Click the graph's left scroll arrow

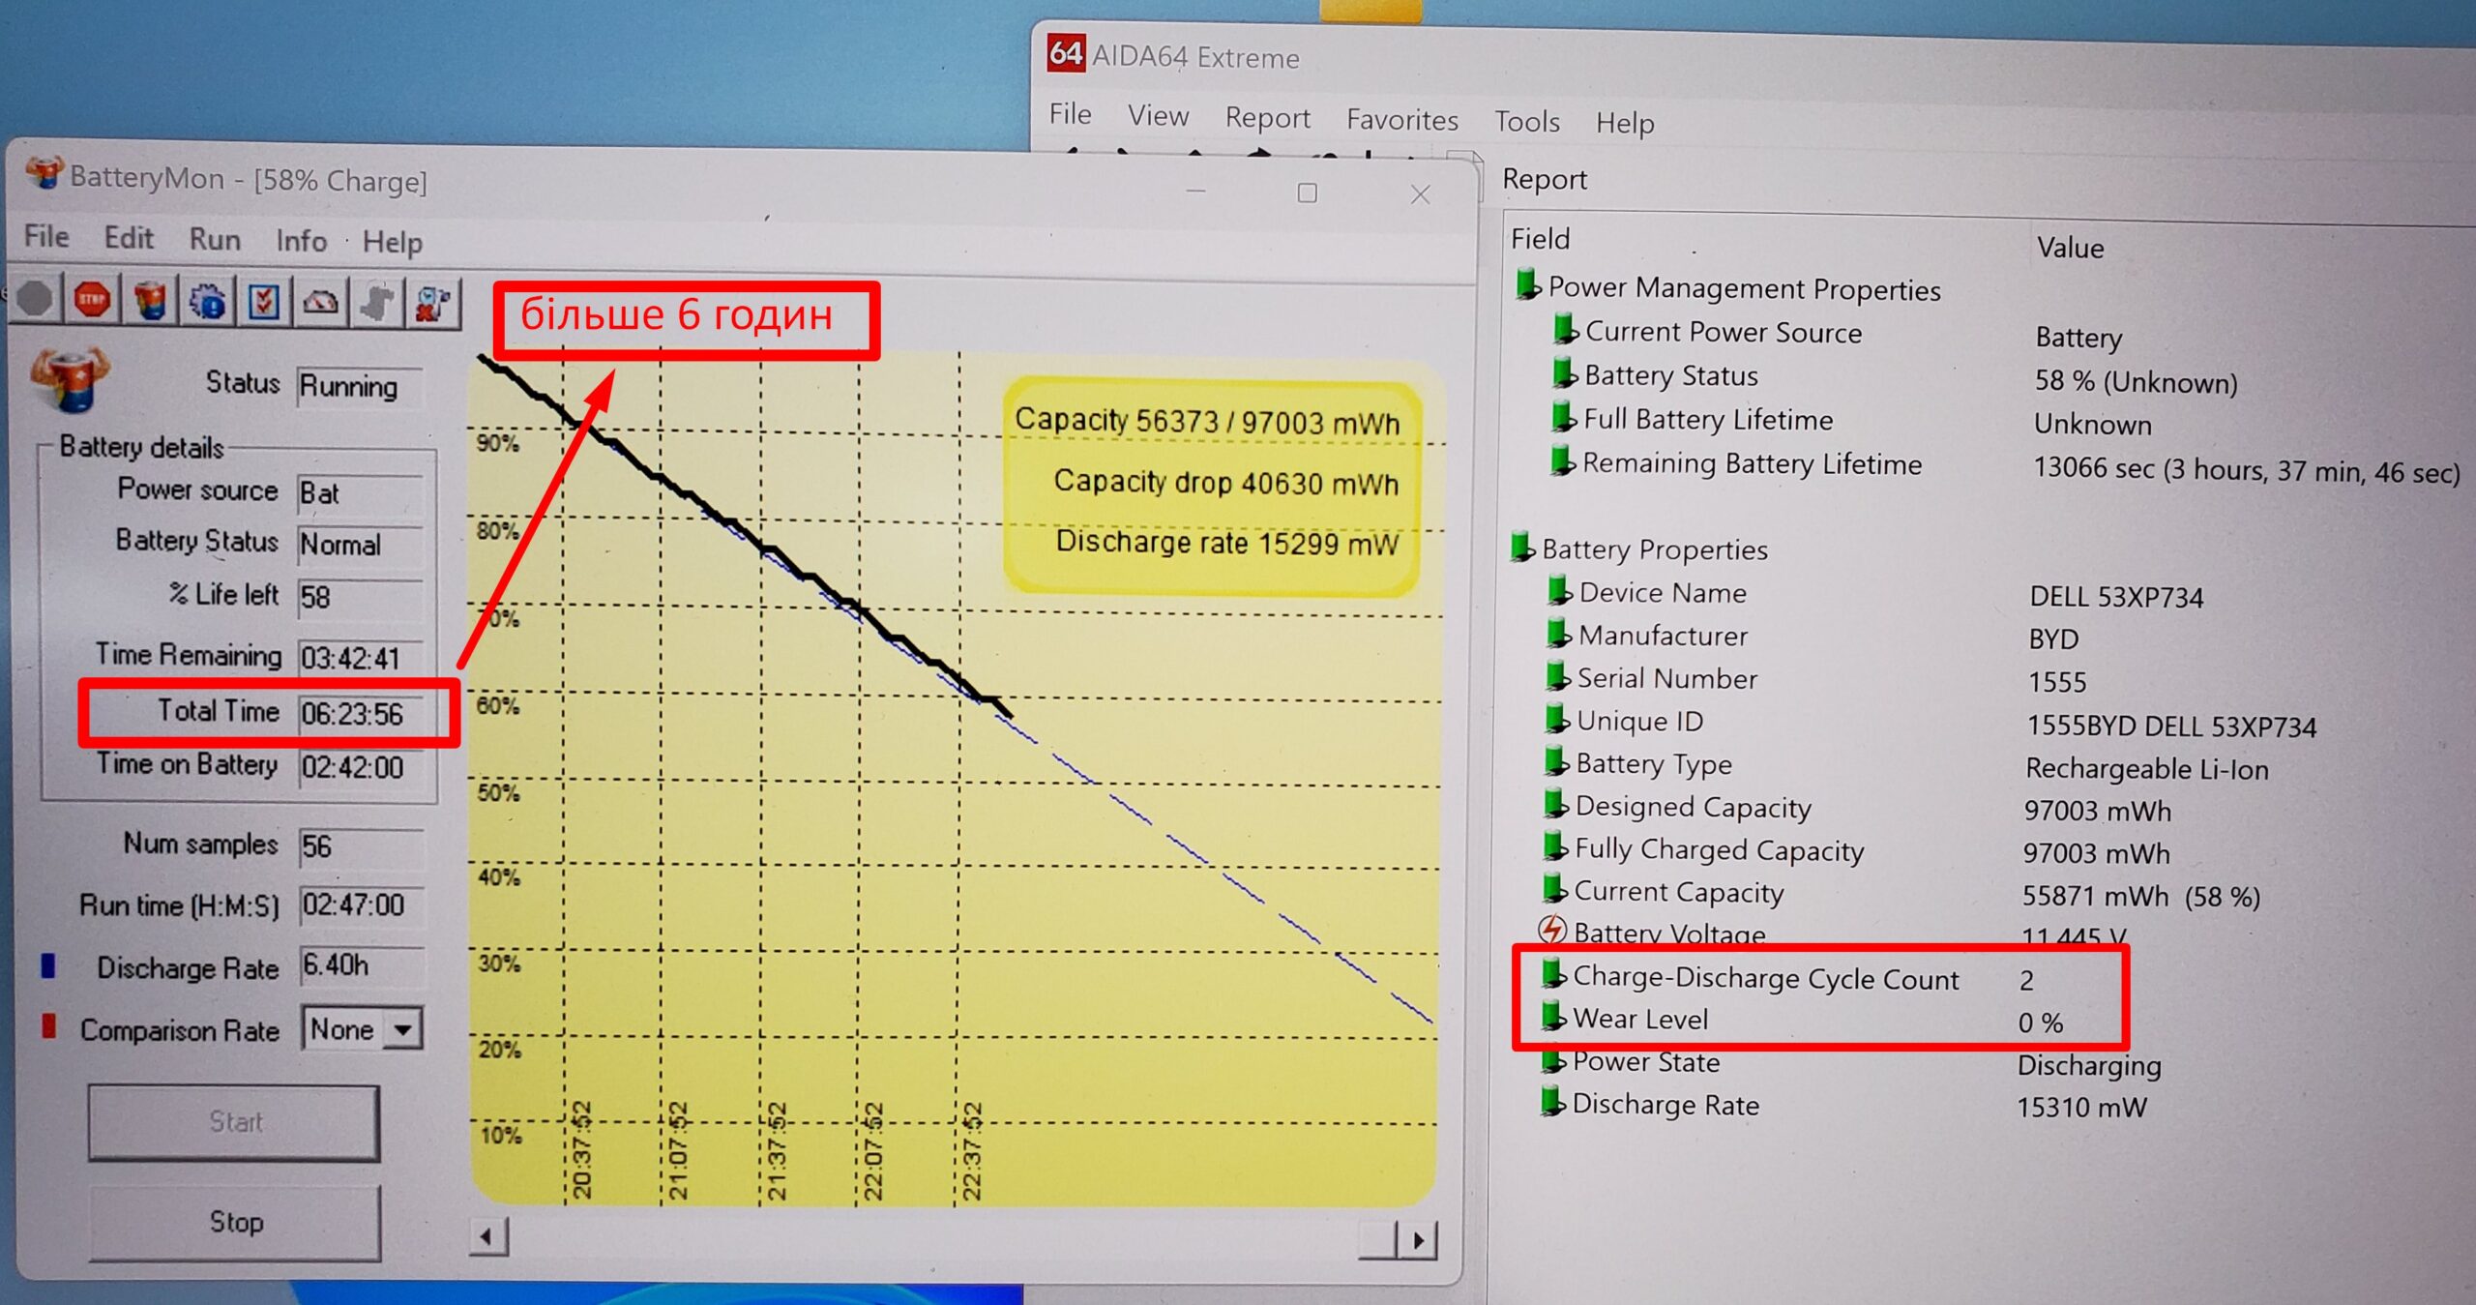pos(488,1236)
